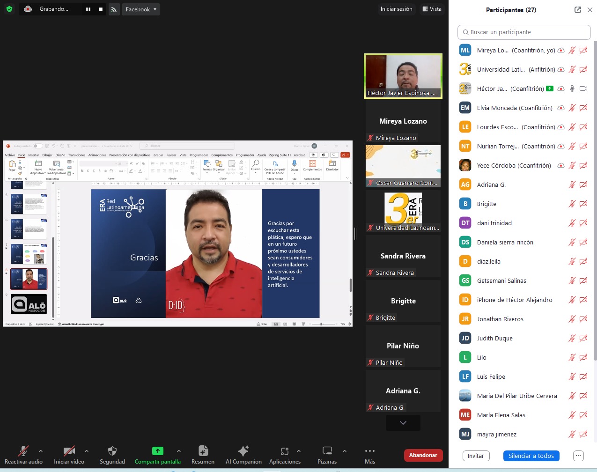Toggle Adriana G. microphone in list
This screenshot has height=472, width=597.
point(572,185)
